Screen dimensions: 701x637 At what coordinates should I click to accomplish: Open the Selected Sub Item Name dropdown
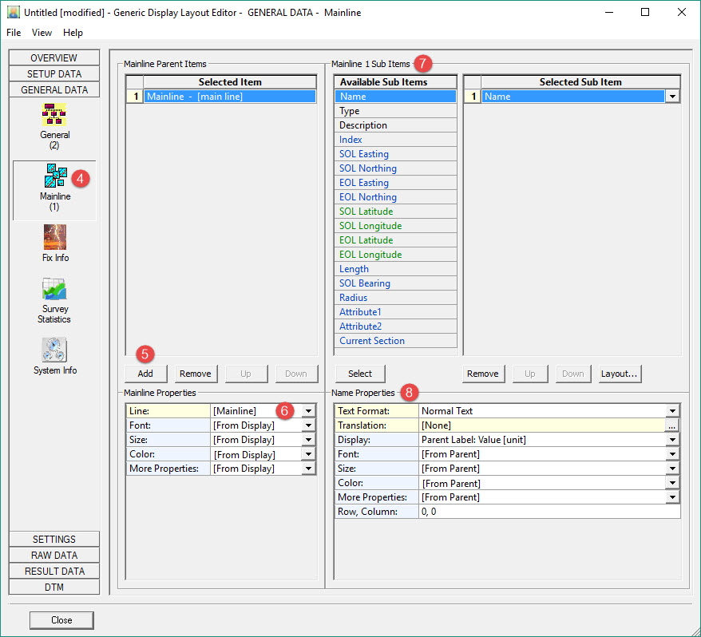pyautogui.click(x=672, y=97)
